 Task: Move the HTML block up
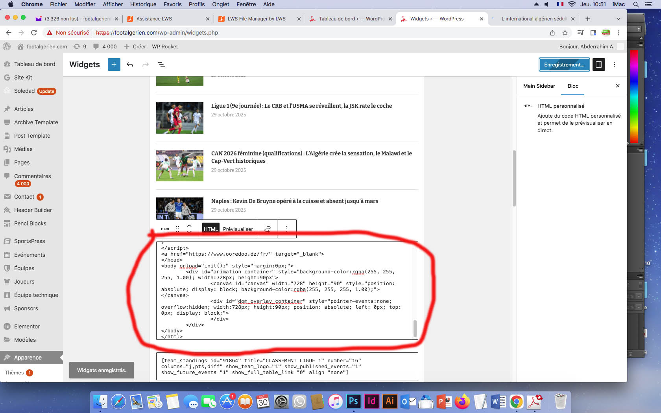point(189,226)
